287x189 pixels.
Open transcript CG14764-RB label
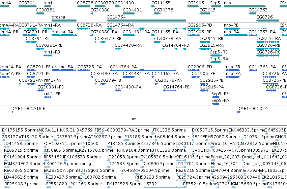175,45
